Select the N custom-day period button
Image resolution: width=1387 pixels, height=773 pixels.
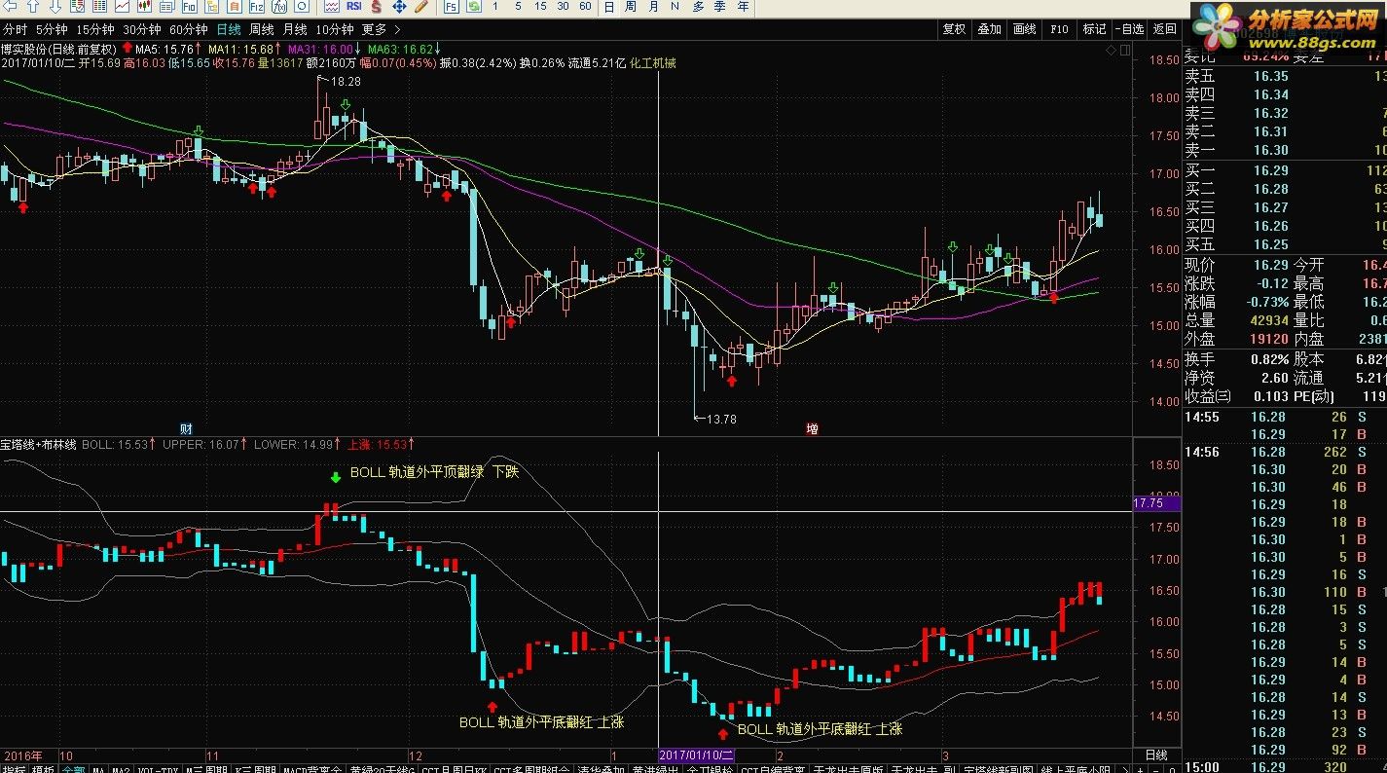tap(675, 7)
